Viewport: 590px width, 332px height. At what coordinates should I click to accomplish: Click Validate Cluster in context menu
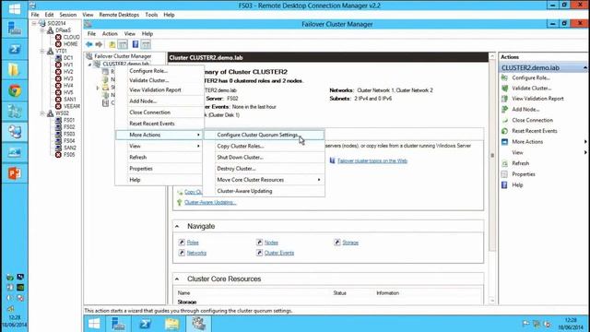(159, 80)
